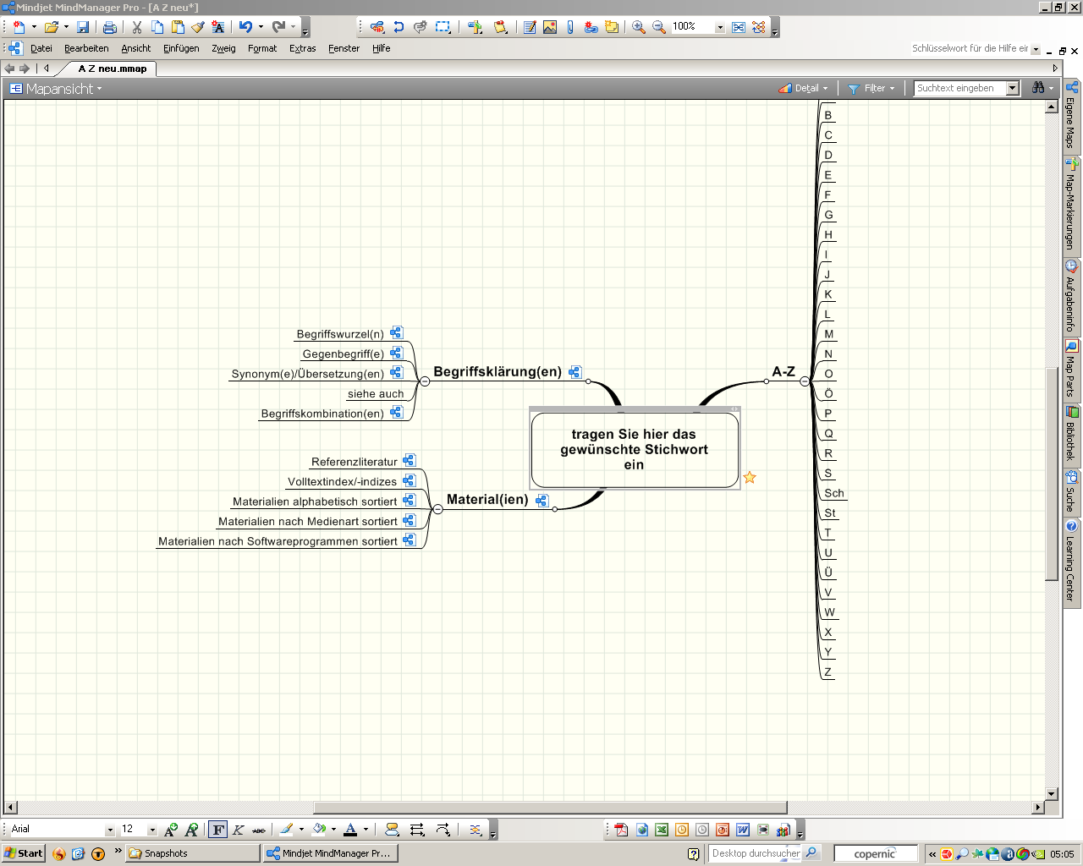Click the Filter button

point(871,88)
